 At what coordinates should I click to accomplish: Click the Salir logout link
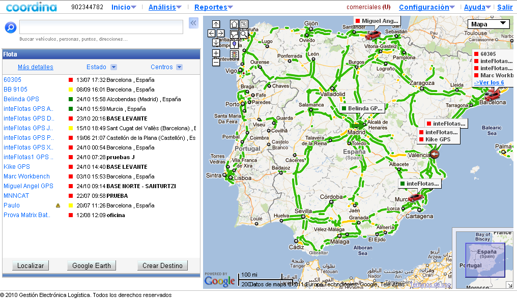click(505, 7)
